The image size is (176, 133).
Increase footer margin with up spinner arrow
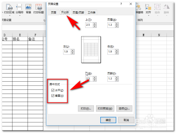pos(117,77)
